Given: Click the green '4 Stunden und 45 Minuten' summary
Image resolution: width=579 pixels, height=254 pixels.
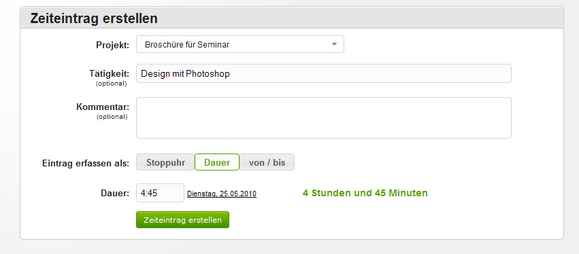Looking at the screenshot, I should pos(365,193).
